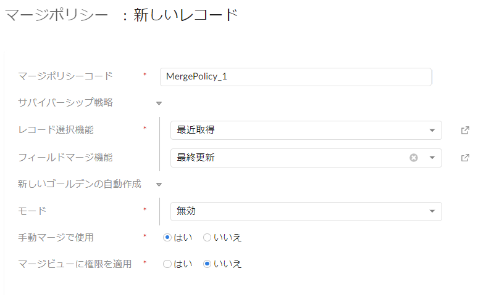
Task: Clear the 最終更新 selection with x icon
Action: (414, 158)
